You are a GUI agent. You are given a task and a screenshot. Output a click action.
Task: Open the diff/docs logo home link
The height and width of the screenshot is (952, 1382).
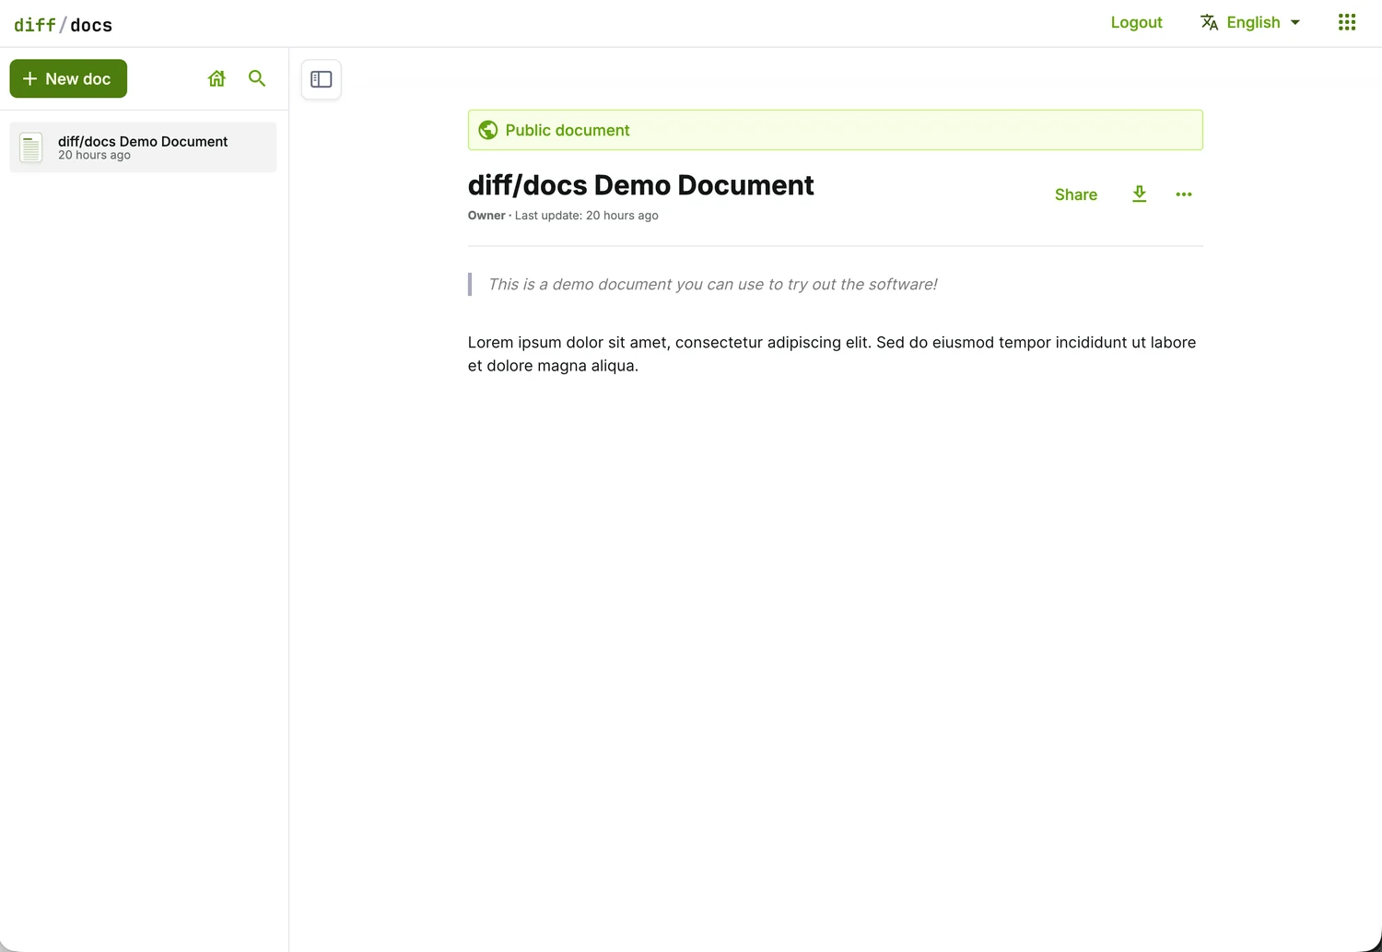pyautogui.click(x=63, y=25)
